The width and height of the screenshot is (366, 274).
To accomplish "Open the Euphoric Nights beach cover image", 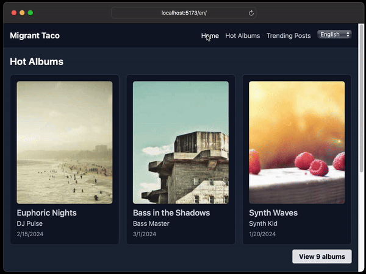I will pos(65,142).
